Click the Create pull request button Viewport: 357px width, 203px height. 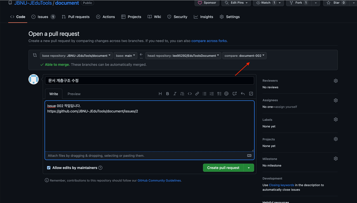pyautogui.click(x=223, y=168)
